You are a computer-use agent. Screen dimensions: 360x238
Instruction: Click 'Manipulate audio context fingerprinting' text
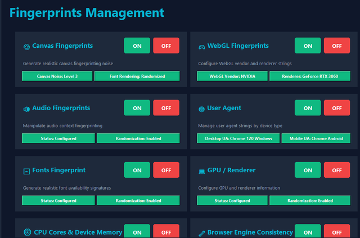pyautogui.click(x=62, y=125)
